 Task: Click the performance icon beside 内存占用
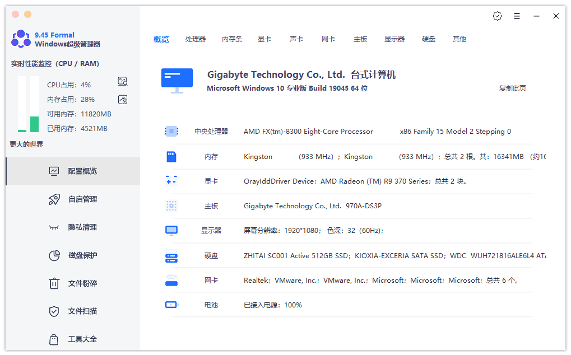tap(122, 99)
